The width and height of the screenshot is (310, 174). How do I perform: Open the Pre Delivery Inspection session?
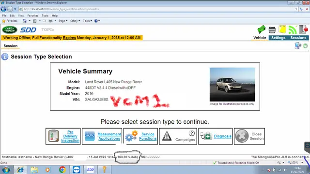(63, 136)
